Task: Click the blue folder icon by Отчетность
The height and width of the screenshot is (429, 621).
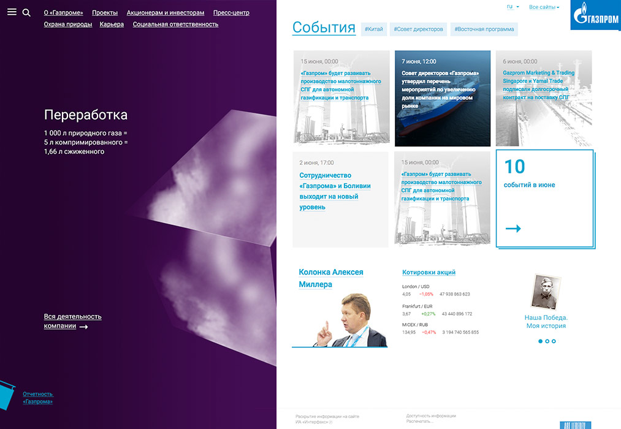Action: (7, 394)
